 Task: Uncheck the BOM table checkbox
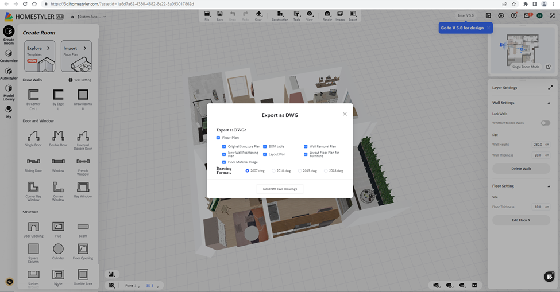click(x=265, y=146)
